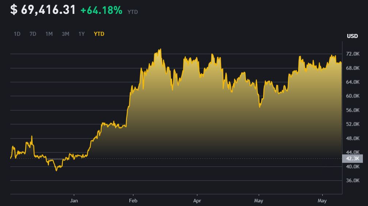Click the gray YTD label beside the percentage
This screenshot has height=206, width=368.
(133, 12)
